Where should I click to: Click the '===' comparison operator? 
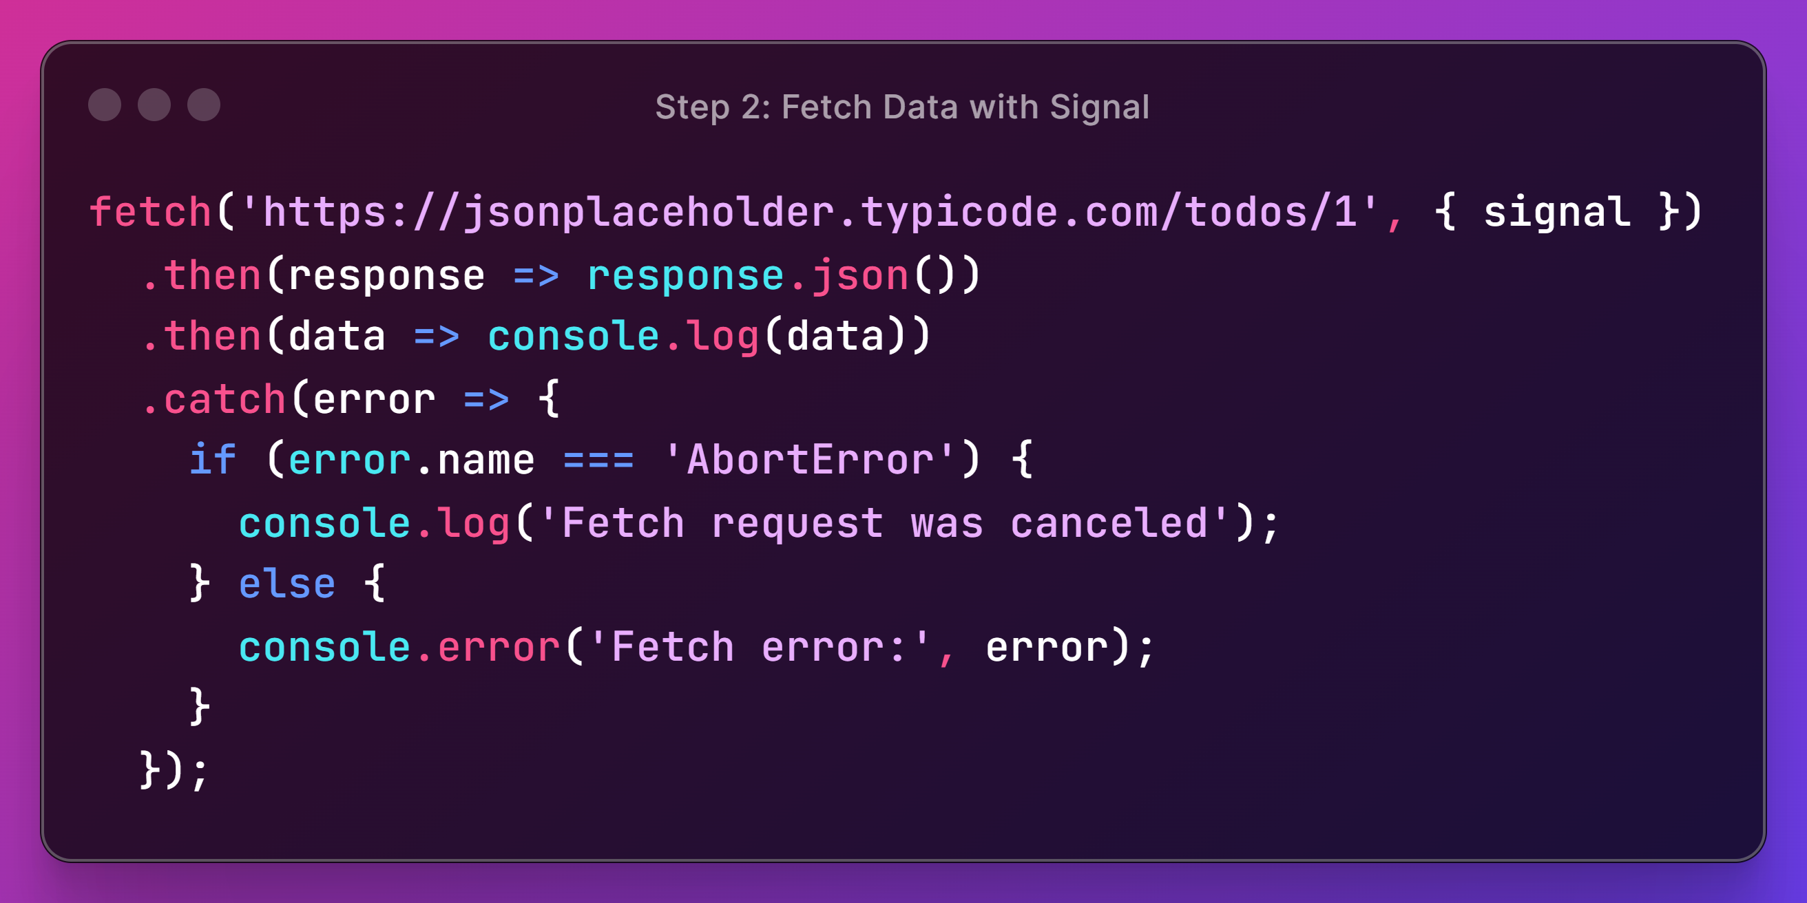point(598,460)
